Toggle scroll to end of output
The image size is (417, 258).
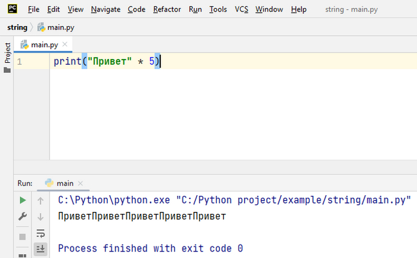click(x=40, y=248)
